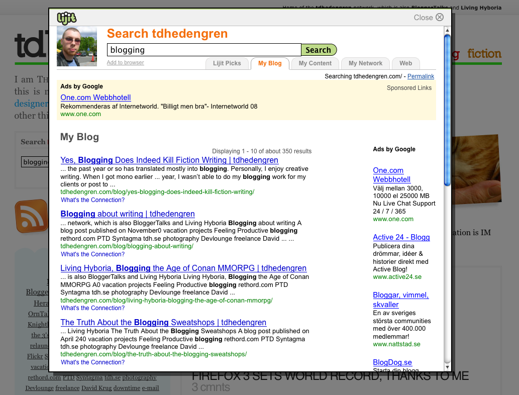The height and width of the screenshot is (395, 519).
Task: Click the blogging-about-writing green URL
Action: (127, 246)
